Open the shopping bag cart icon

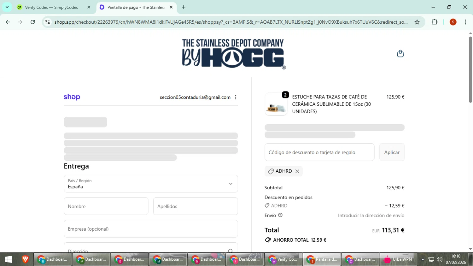400,54
